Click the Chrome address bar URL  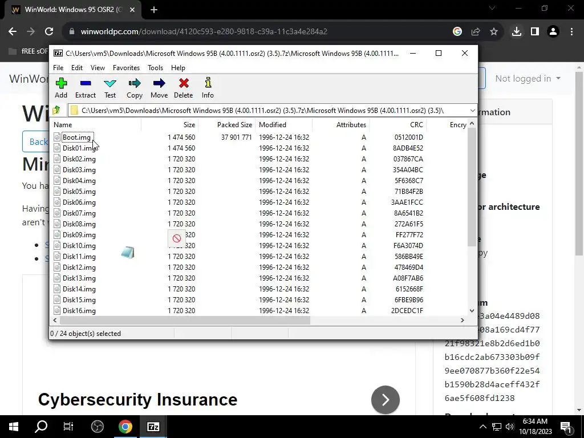click(x=204, y=32)
